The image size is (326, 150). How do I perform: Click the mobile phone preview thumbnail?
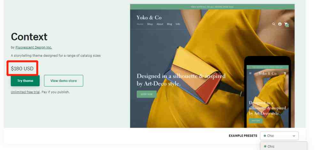(x=268, y=92)
